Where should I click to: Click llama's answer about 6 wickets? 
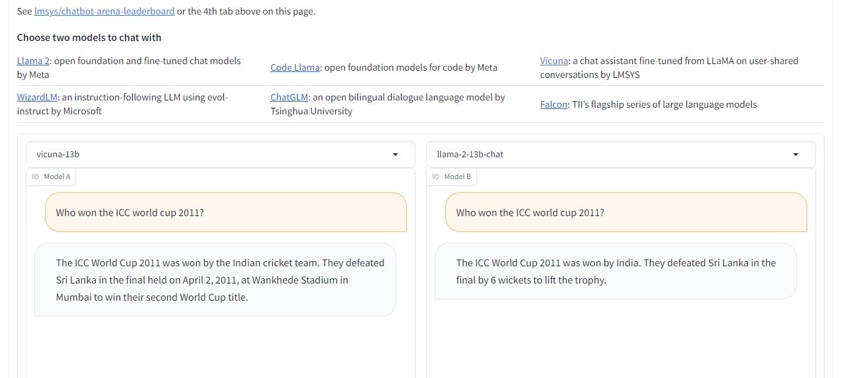pyautogui.click(x=615, y=272)
